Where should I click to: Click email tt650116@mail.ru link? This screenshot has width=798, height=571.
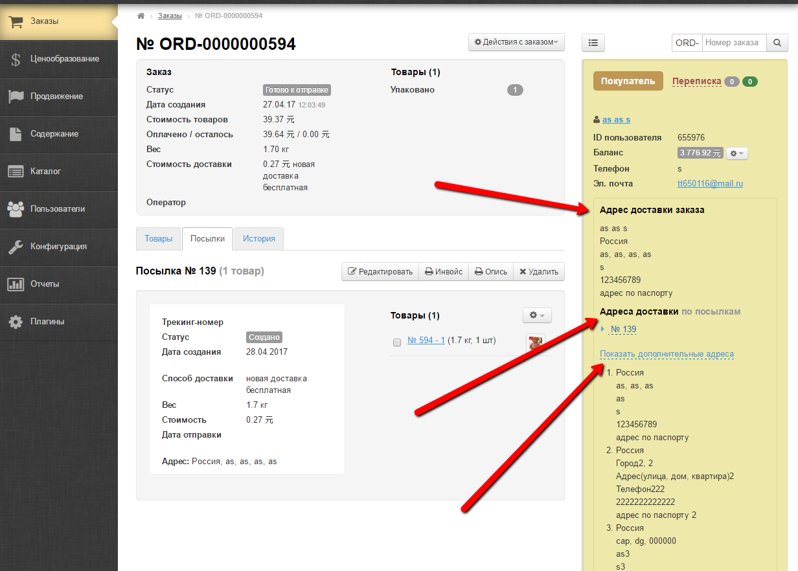click(x=710, y=184)
